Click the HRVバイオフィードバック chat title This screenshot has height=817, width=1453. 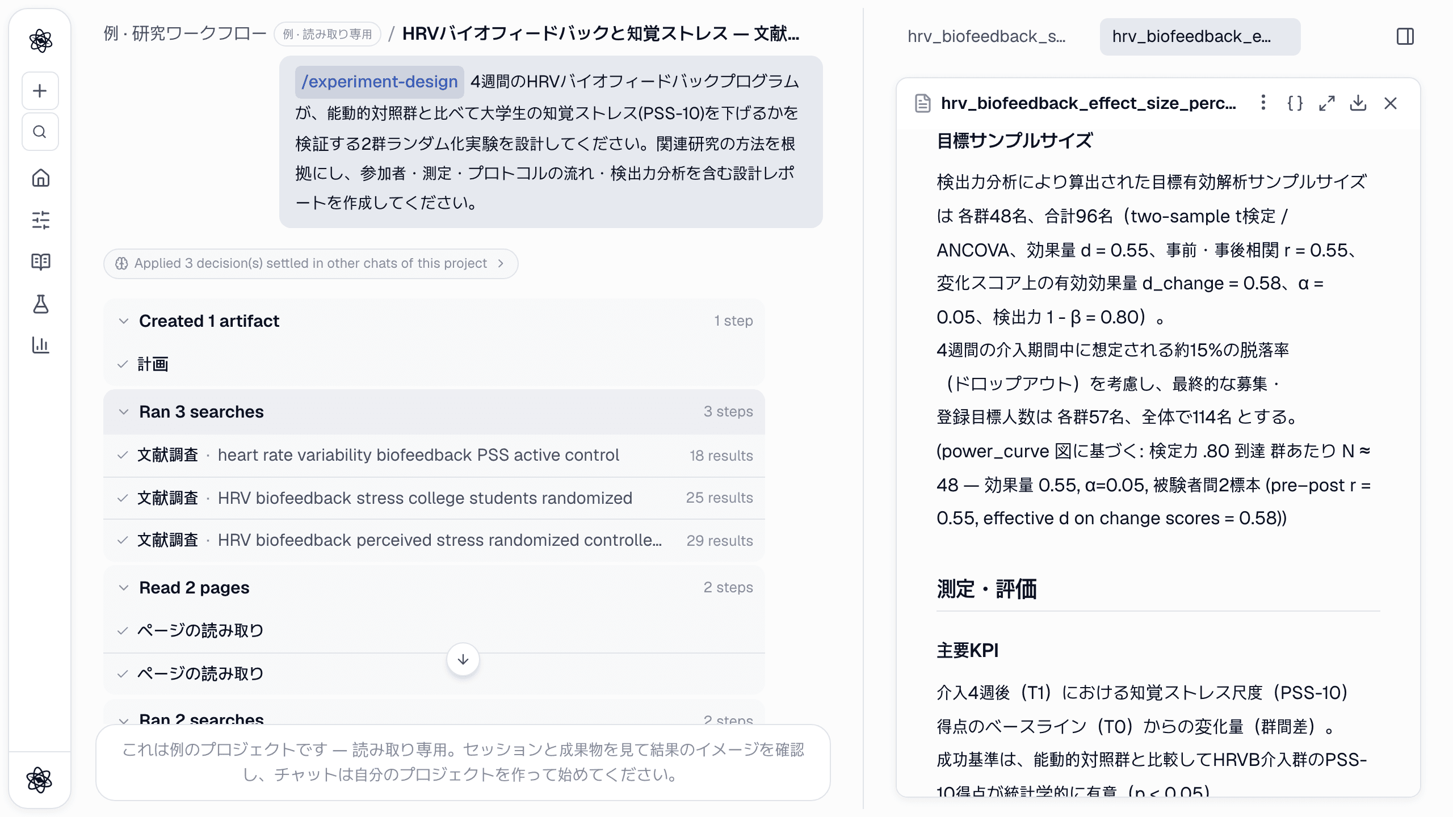[601, 34]
